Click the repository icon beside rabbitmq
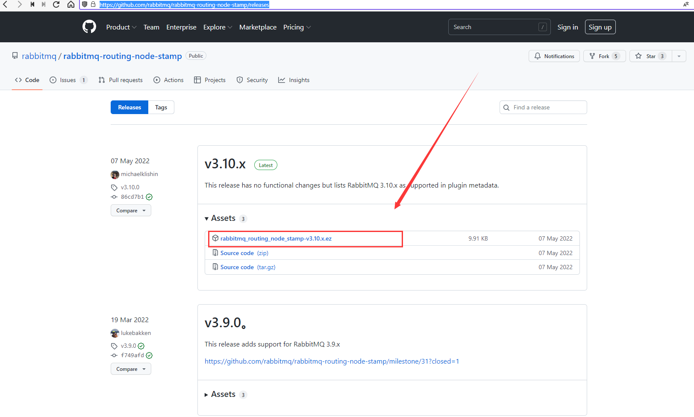This screenshot has height=417, width=694. pyautogui.click(x=15, y=56)
